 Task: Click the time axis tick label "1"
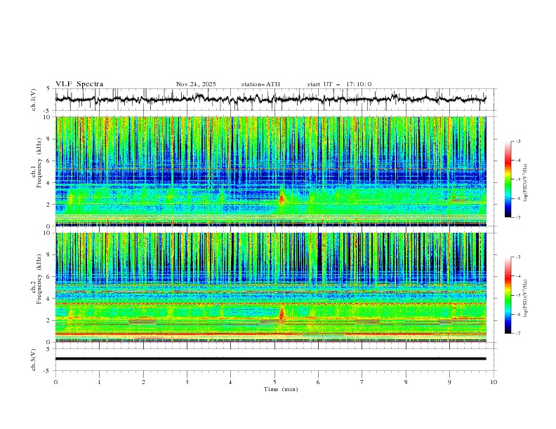pos(99,382)
